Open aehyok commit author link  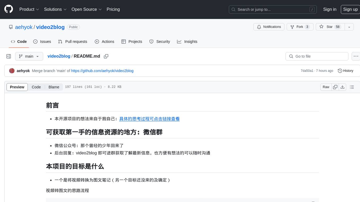(23, 71)
